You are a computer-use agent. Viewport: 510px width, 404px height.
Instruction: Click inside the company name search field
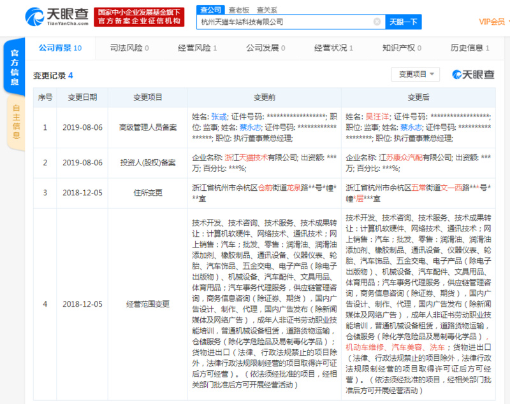(287, 21)
